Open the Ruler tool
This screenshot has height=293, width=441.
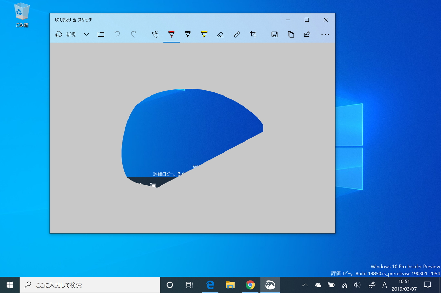(x=237, y=34)
